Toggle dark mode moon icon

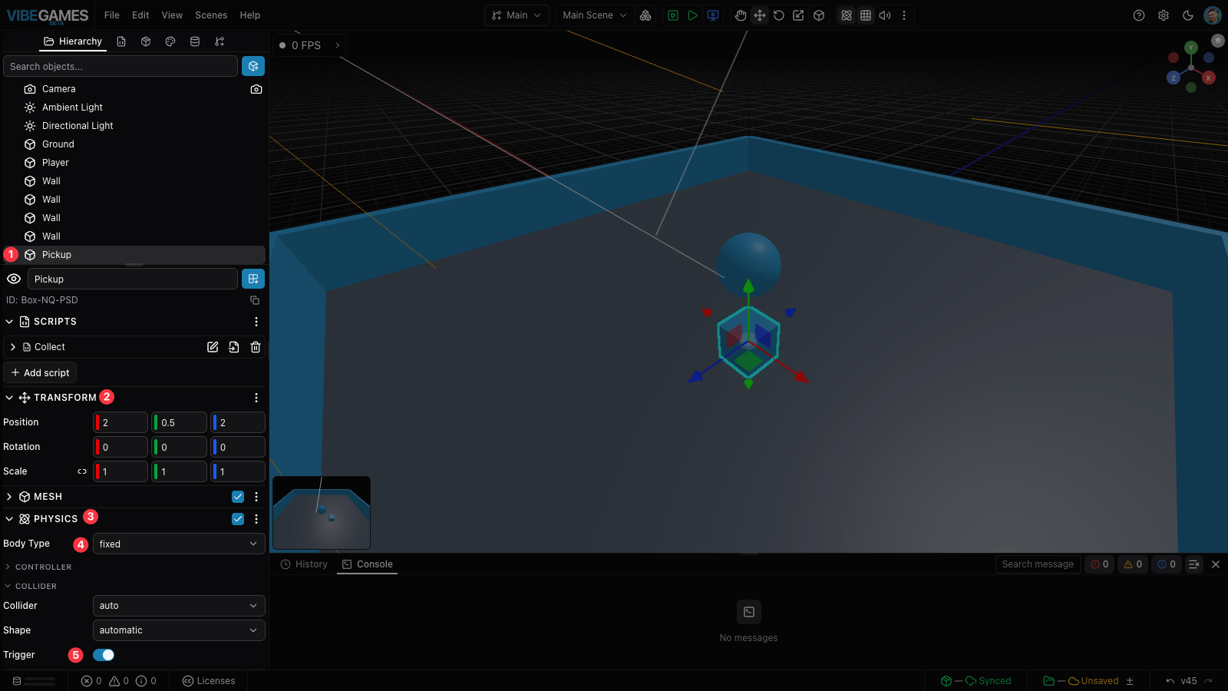1188,15
